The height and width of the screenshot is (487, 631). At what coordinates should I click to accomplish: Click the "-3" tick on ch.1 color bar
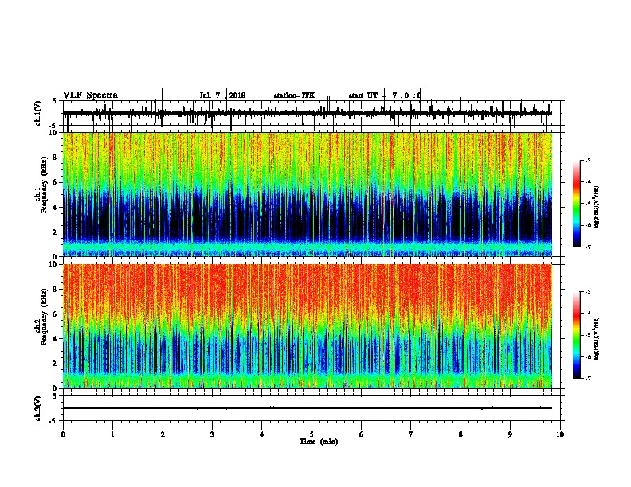click(587, 160)
